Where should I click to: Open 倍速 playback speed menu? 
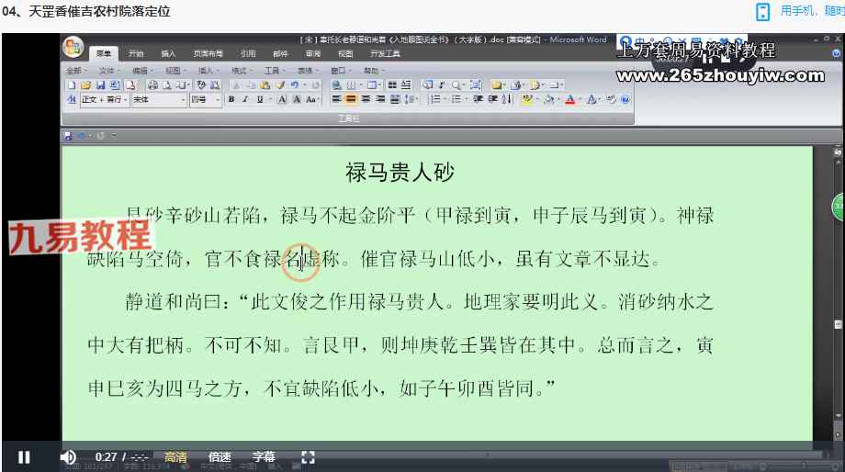(220, 456)
